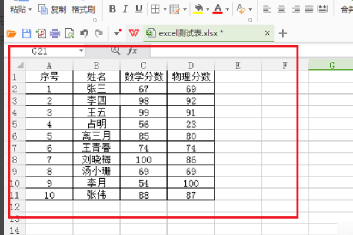The image size is (353, 235).
Task: Click the open folder icon
Action: [12, 33]
